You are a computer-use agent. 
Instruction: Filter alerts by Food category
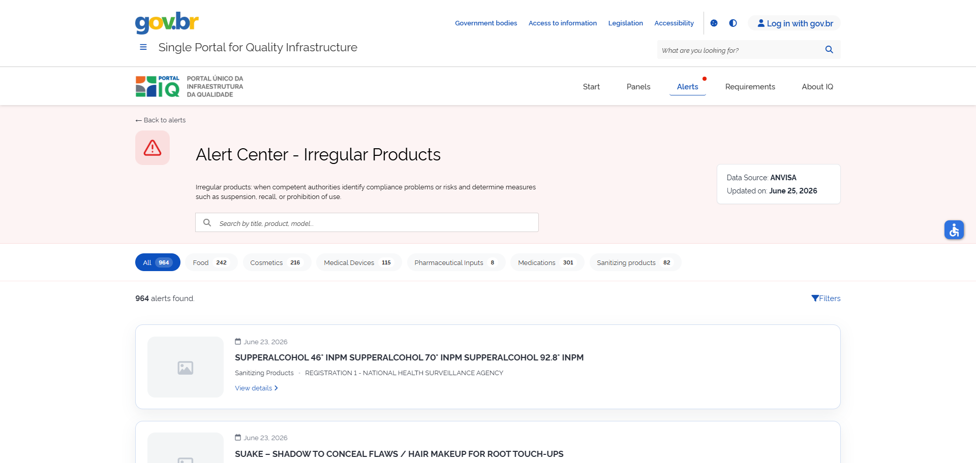point(211,262)
